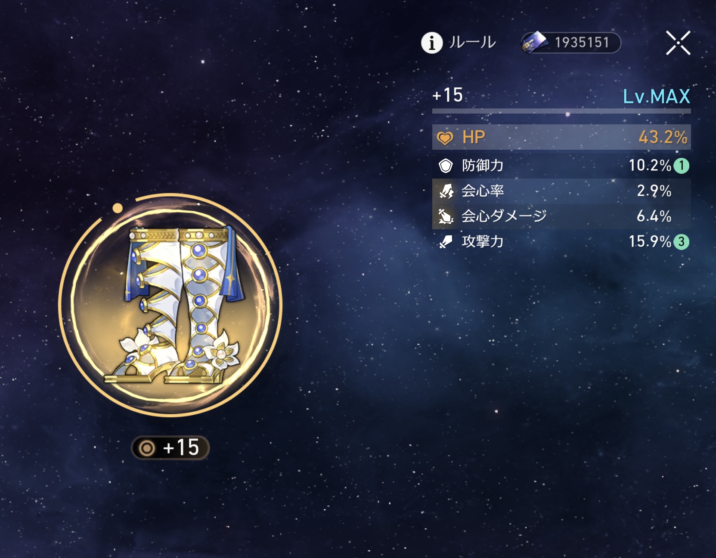Click the Lv.MAX level label

click(657, 96)
